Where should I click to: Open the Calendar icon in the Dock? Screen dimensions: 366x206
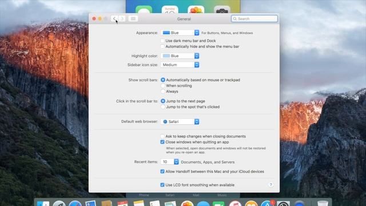coord(122,203)
